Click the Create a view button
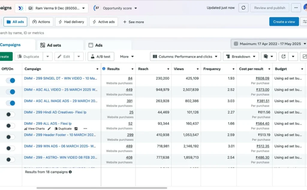307x190 pixels. click(x=284, y=22)
